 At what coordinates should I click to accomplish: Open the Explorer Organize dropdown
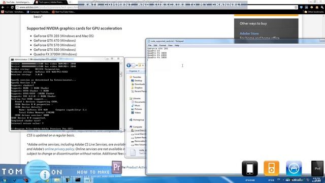tap(134, 71)
